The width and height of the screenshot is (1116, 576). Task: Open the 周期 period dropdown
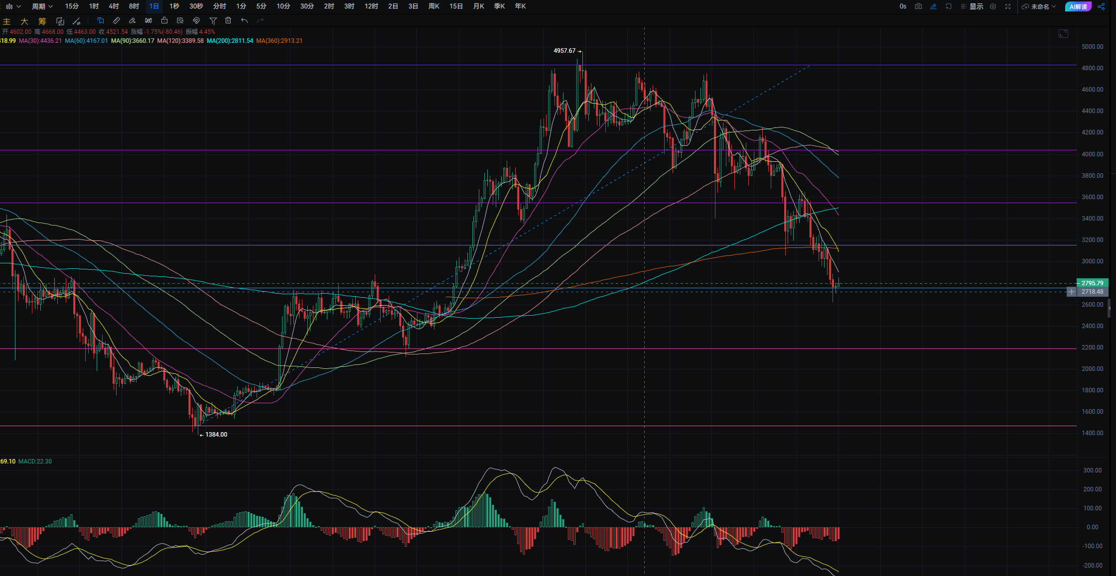[42, 6]
